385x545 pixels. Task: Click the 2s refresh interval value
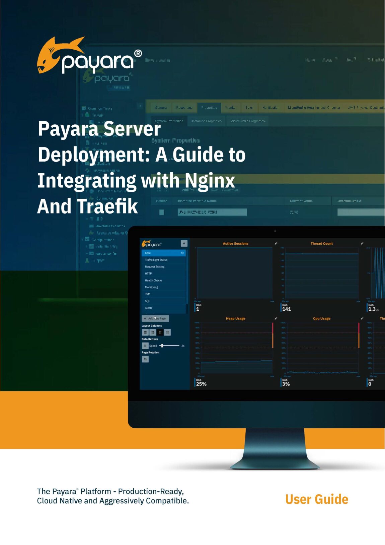click(183, 346)
